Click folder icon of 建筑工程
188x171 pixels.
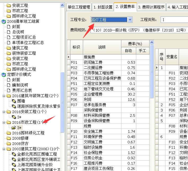pos(9,48)
